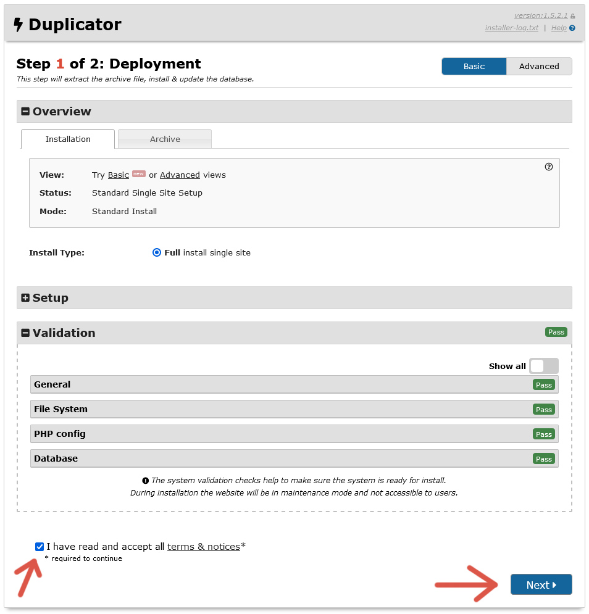This screenshot has width=589, height=614.
Task: Click the Next button
Action: 541,584
